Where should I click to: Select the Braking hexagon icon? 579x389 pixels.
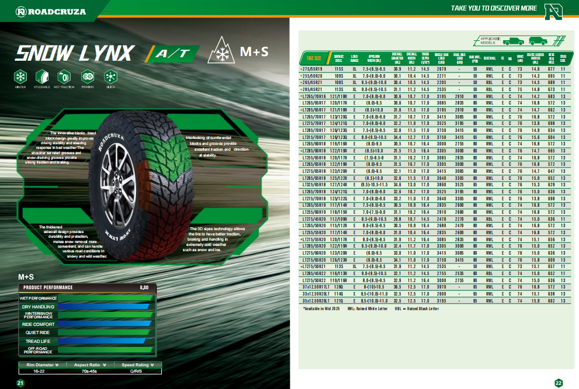pos(88,77)
